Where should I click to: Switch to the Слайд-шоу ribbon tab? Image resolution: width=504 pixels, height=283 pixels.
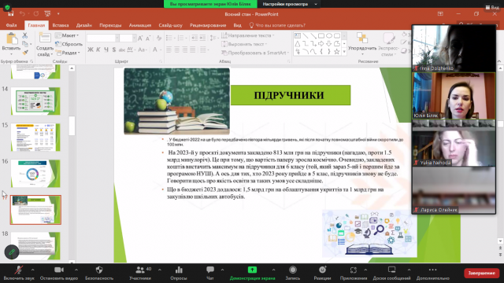click(x=170, y=25)
